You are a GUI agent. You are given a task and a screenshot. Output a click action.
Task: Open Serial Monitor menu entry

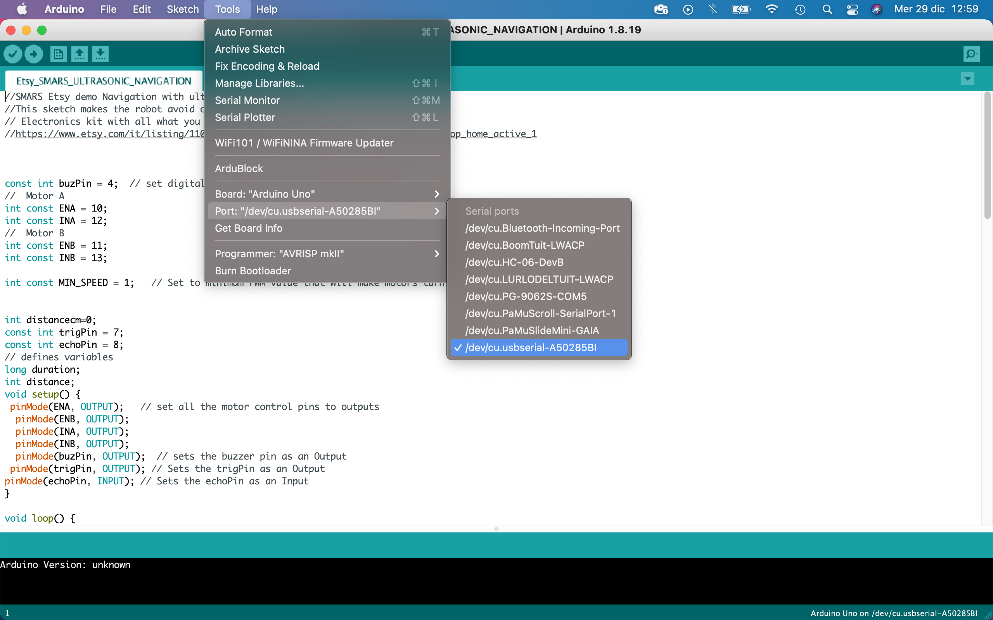(x=327, y=100)
